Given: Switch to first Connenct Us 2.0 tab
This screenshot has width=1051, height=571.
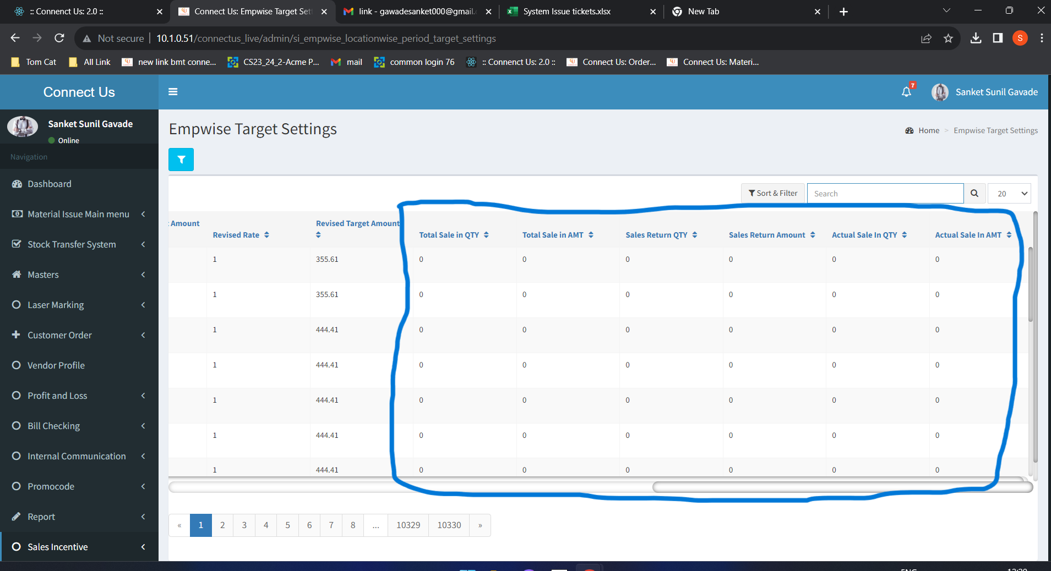Looking at the screenshot, I should click(88, 12).
